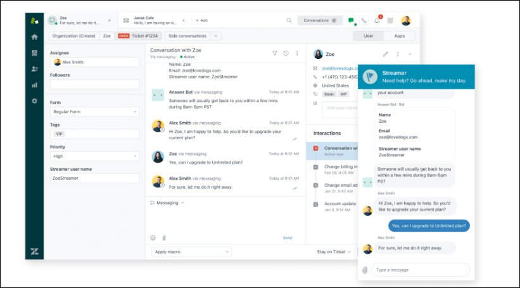Click the conversation filter funnel icon

pos(275,53)
